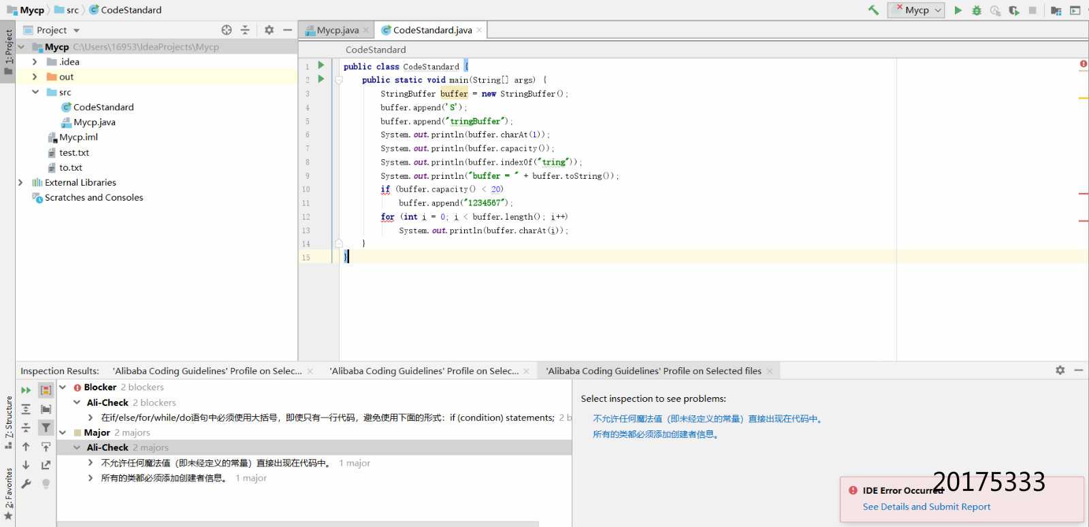Open the Mycp run configuration dropdown
Viewport: 1089px width, 527px height.
[x=916, y=10]
